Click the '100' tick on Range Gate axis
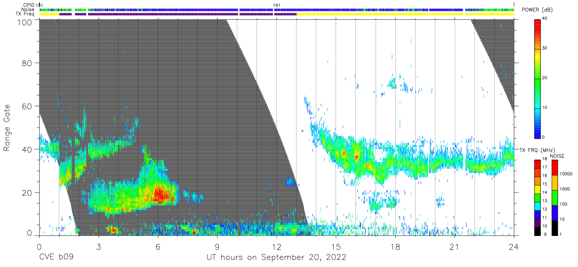Viewport: 578px width, 267px height. [24, 22]
